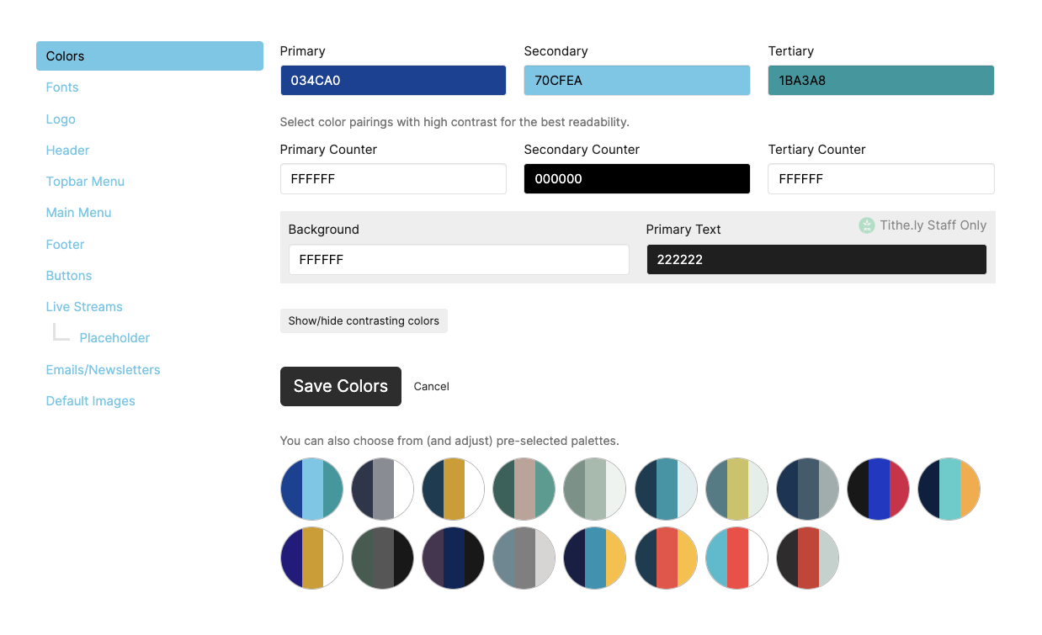Open the Fonts settings section
Screen dimensions: 1042x635
pyautogui.click(x=62, y=87)
